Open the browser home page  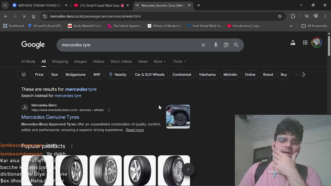tap(34, 16)
